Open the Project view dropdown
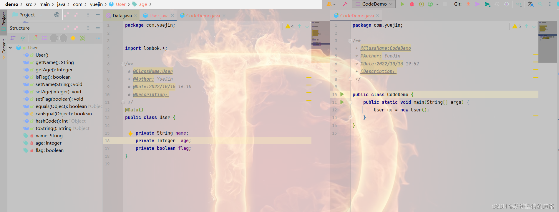559x212 pixels. pos(27,15)
